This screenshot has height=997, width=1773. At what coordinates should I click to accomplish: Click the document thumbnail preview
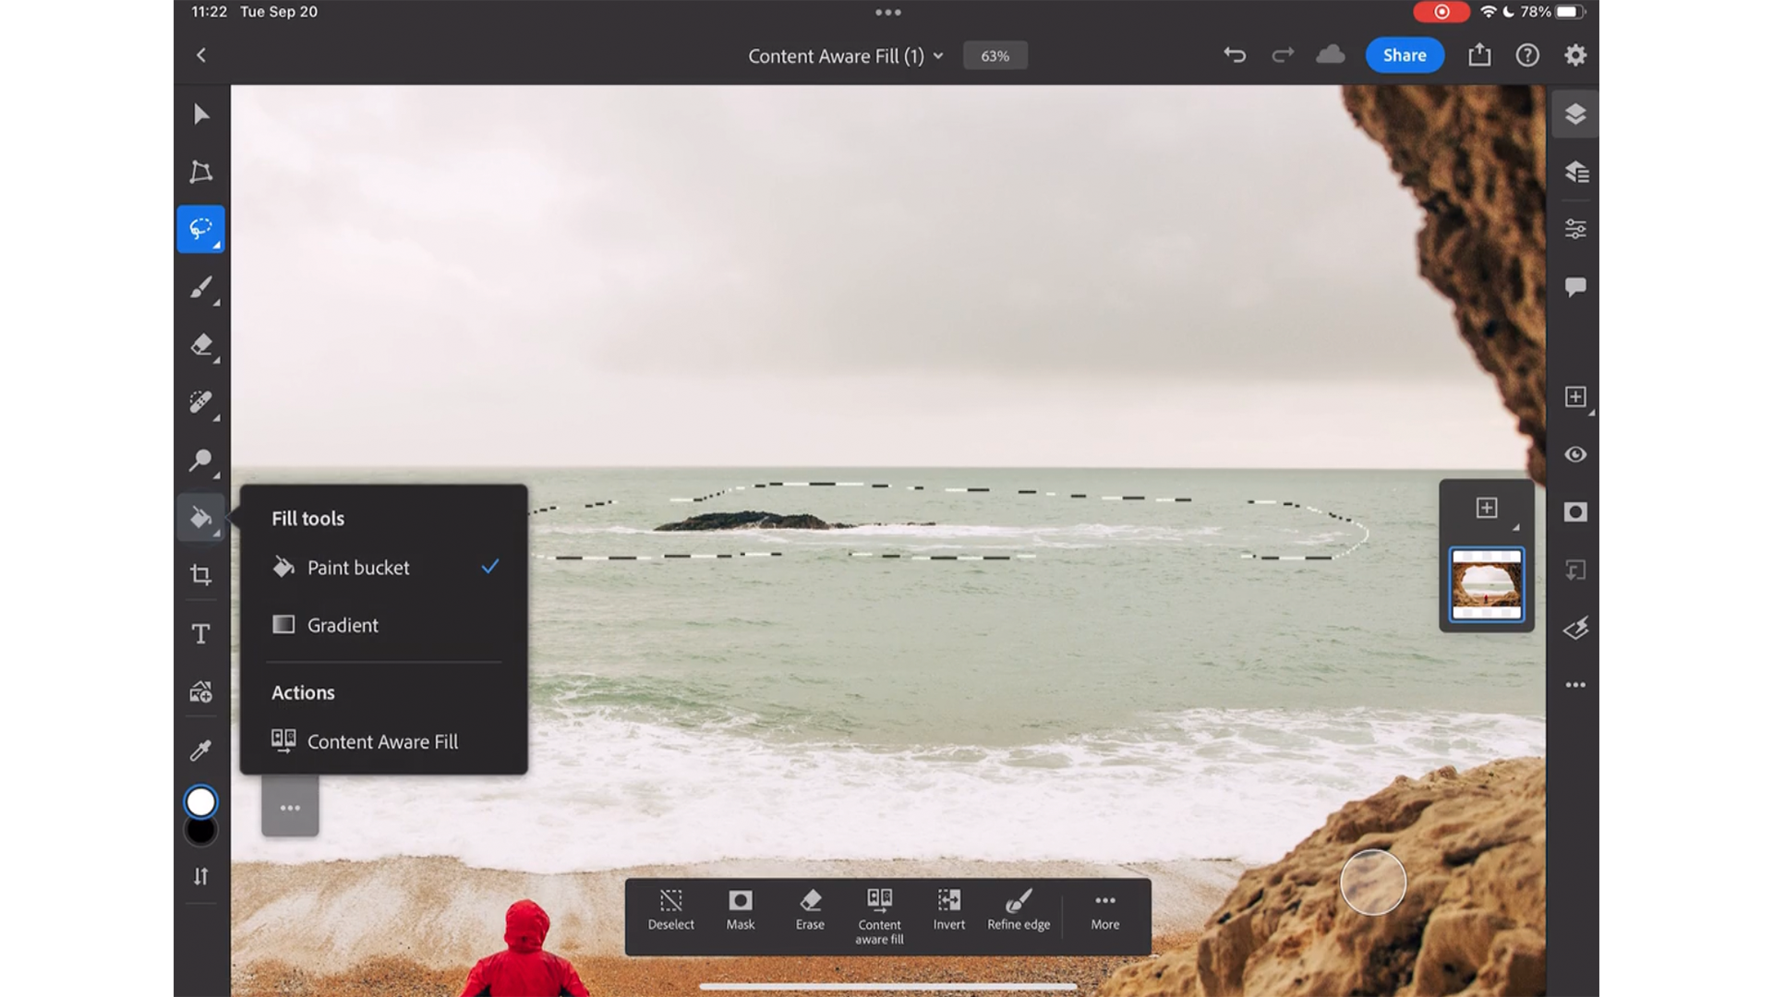1486,585
